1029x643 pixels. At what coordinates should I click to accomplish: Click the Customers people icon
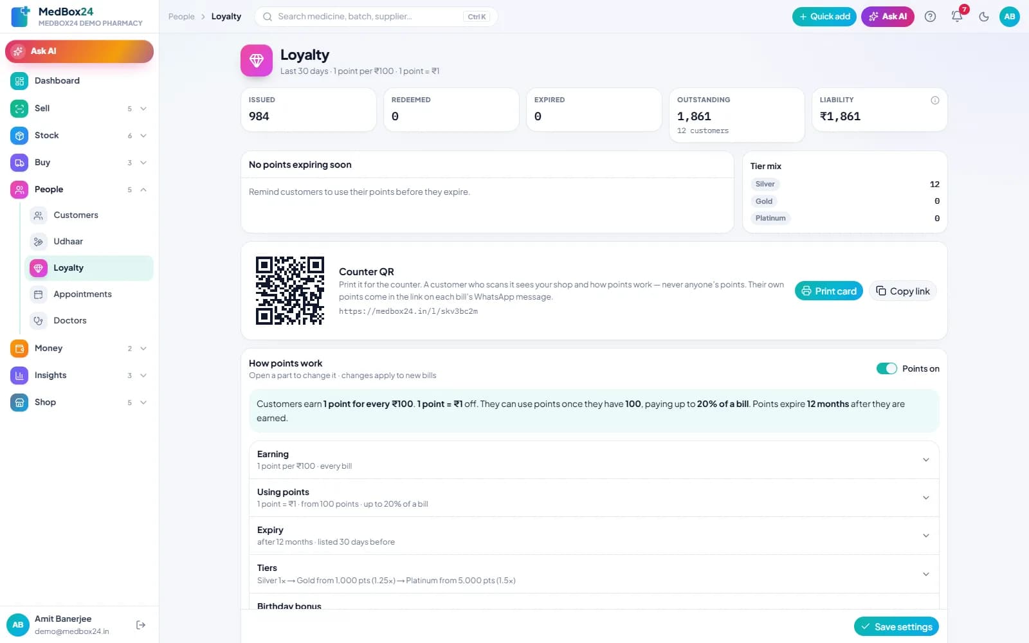point(39,215)
